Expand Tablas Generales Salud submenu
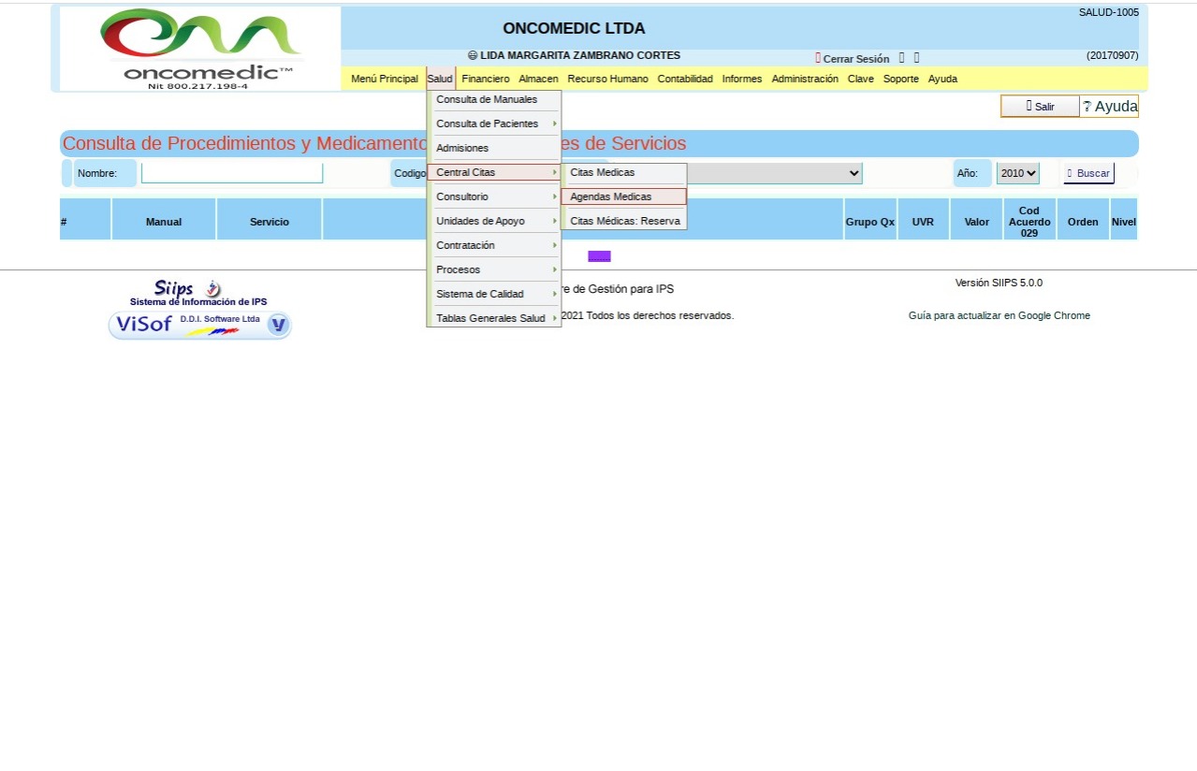Viewport: 1197px width, 771px height. pyautogui.click(x=493, y=318)
